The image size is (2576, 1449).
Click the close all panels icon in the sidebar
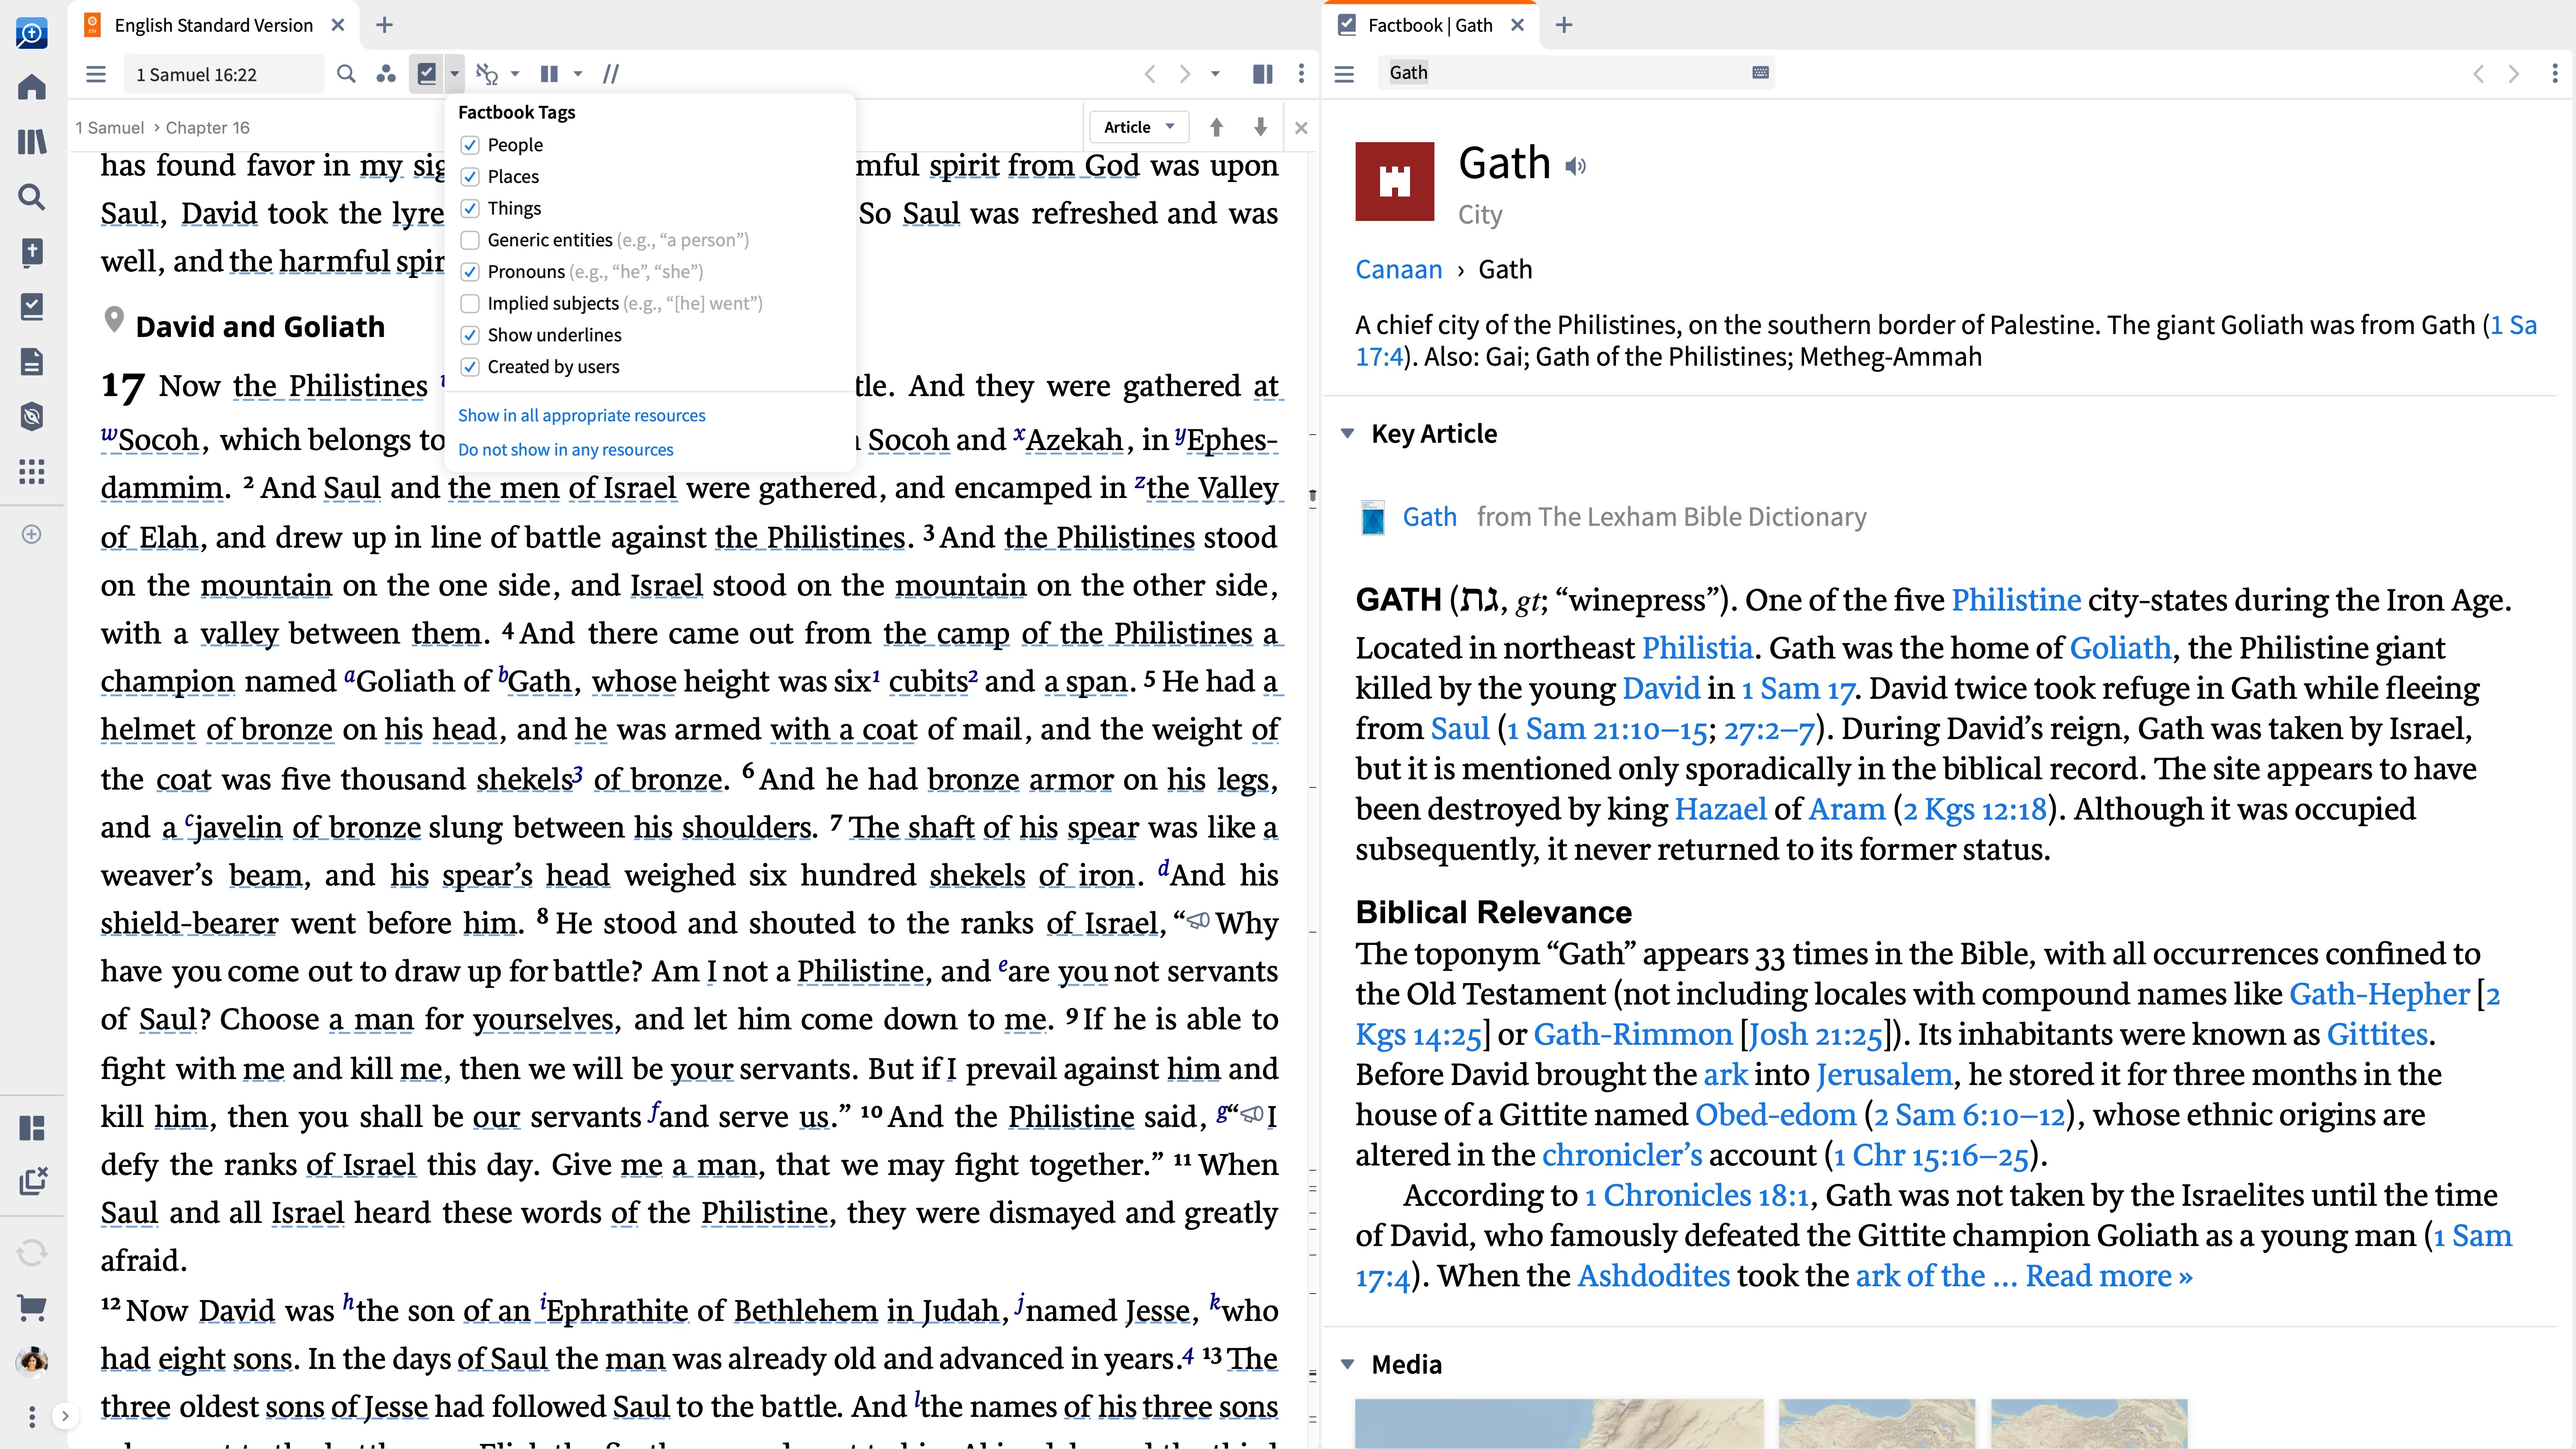pos(32,1181)
